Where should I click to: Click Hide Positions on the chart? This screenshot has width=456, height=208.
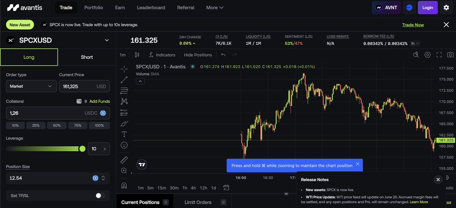(x=198, y=55)
